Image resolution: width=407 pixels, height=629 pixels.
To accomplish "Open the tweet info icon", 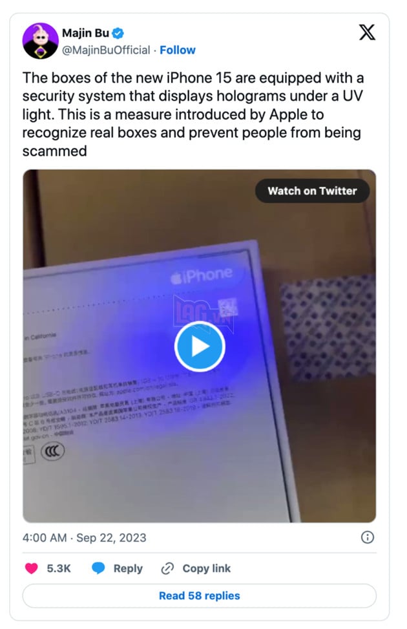I will 368,537.
